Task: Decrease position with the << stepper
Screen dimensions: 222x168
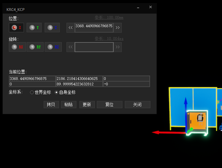Action: (x=71, y=28)
